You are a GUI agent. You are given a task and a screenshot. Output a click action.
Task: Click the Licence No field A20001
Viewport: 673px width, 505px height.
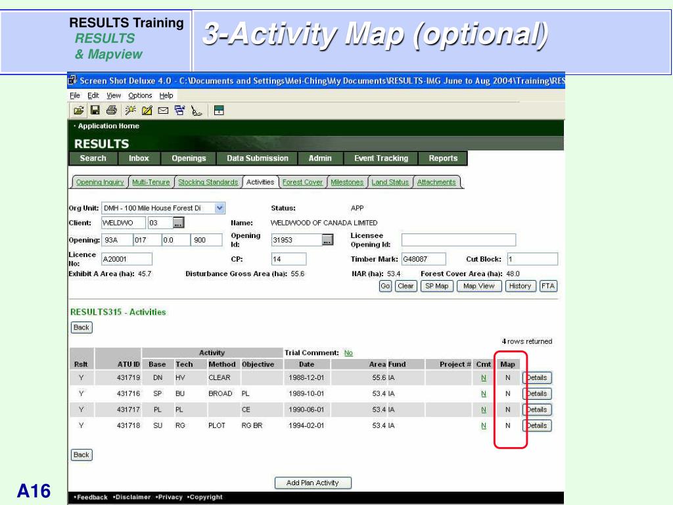pyautogui.click(x=127, y=259)
